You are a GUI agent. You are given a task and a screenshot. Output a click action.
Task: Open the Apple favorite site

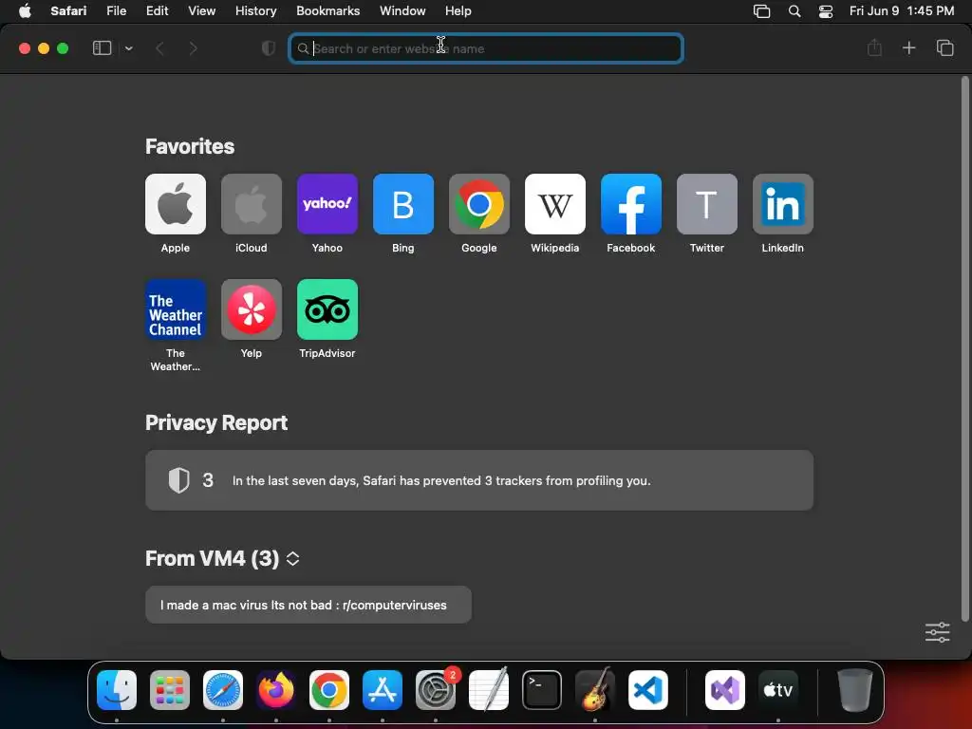click(176, 204)
